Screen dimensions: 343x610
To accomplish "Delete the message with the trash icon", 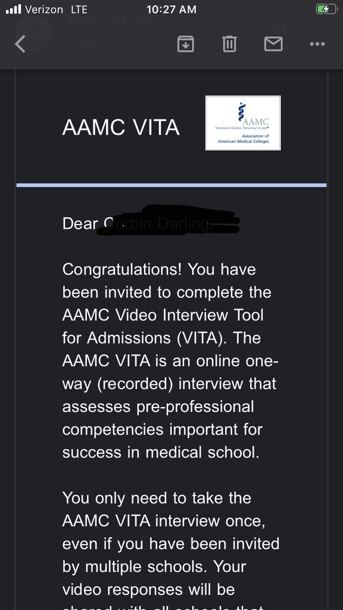I will point(229,43).
